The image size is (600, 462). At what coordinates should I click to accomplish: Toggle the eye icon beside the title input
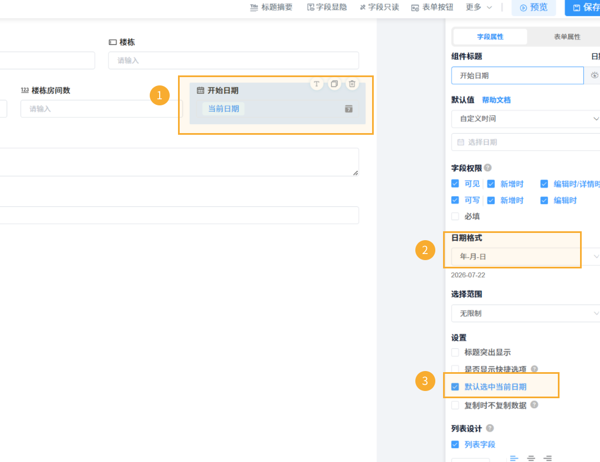594,75
